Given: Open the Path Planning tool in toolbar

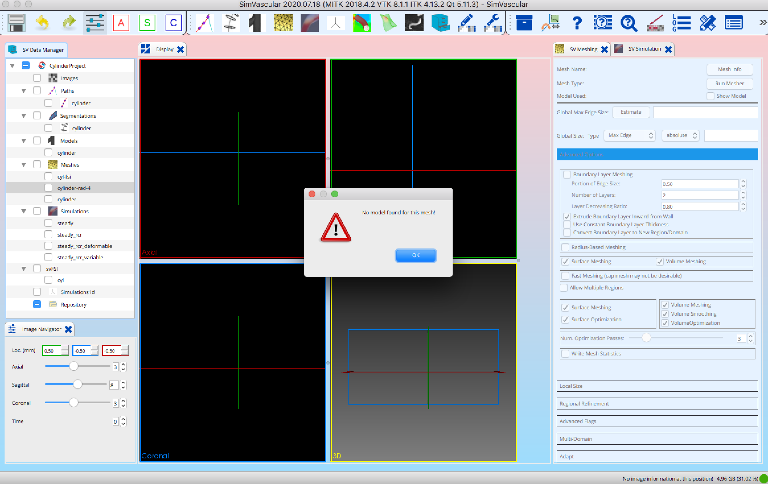Looking at the screenshot, I should (204, 22).
